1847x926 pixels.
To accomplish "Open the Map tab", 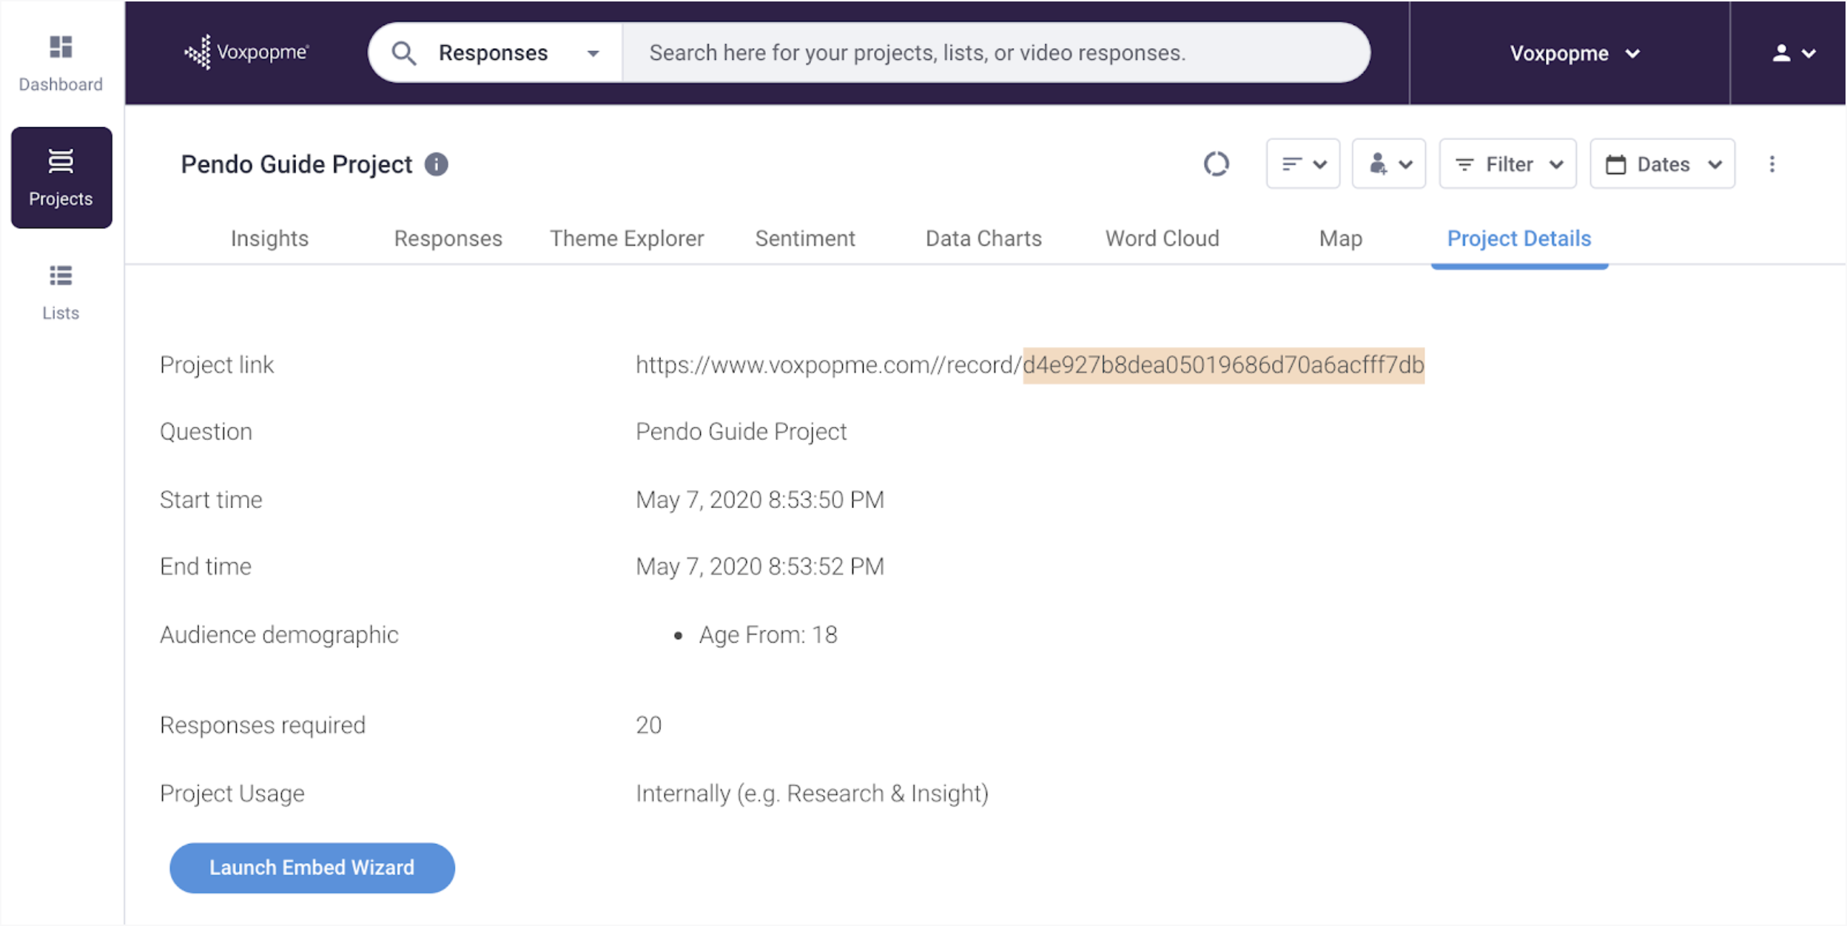I will click(x=1340, y=238).
